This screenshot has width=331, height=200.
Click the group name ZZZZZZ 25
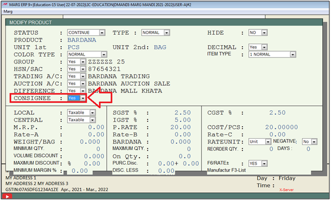(x=106, y=62)
